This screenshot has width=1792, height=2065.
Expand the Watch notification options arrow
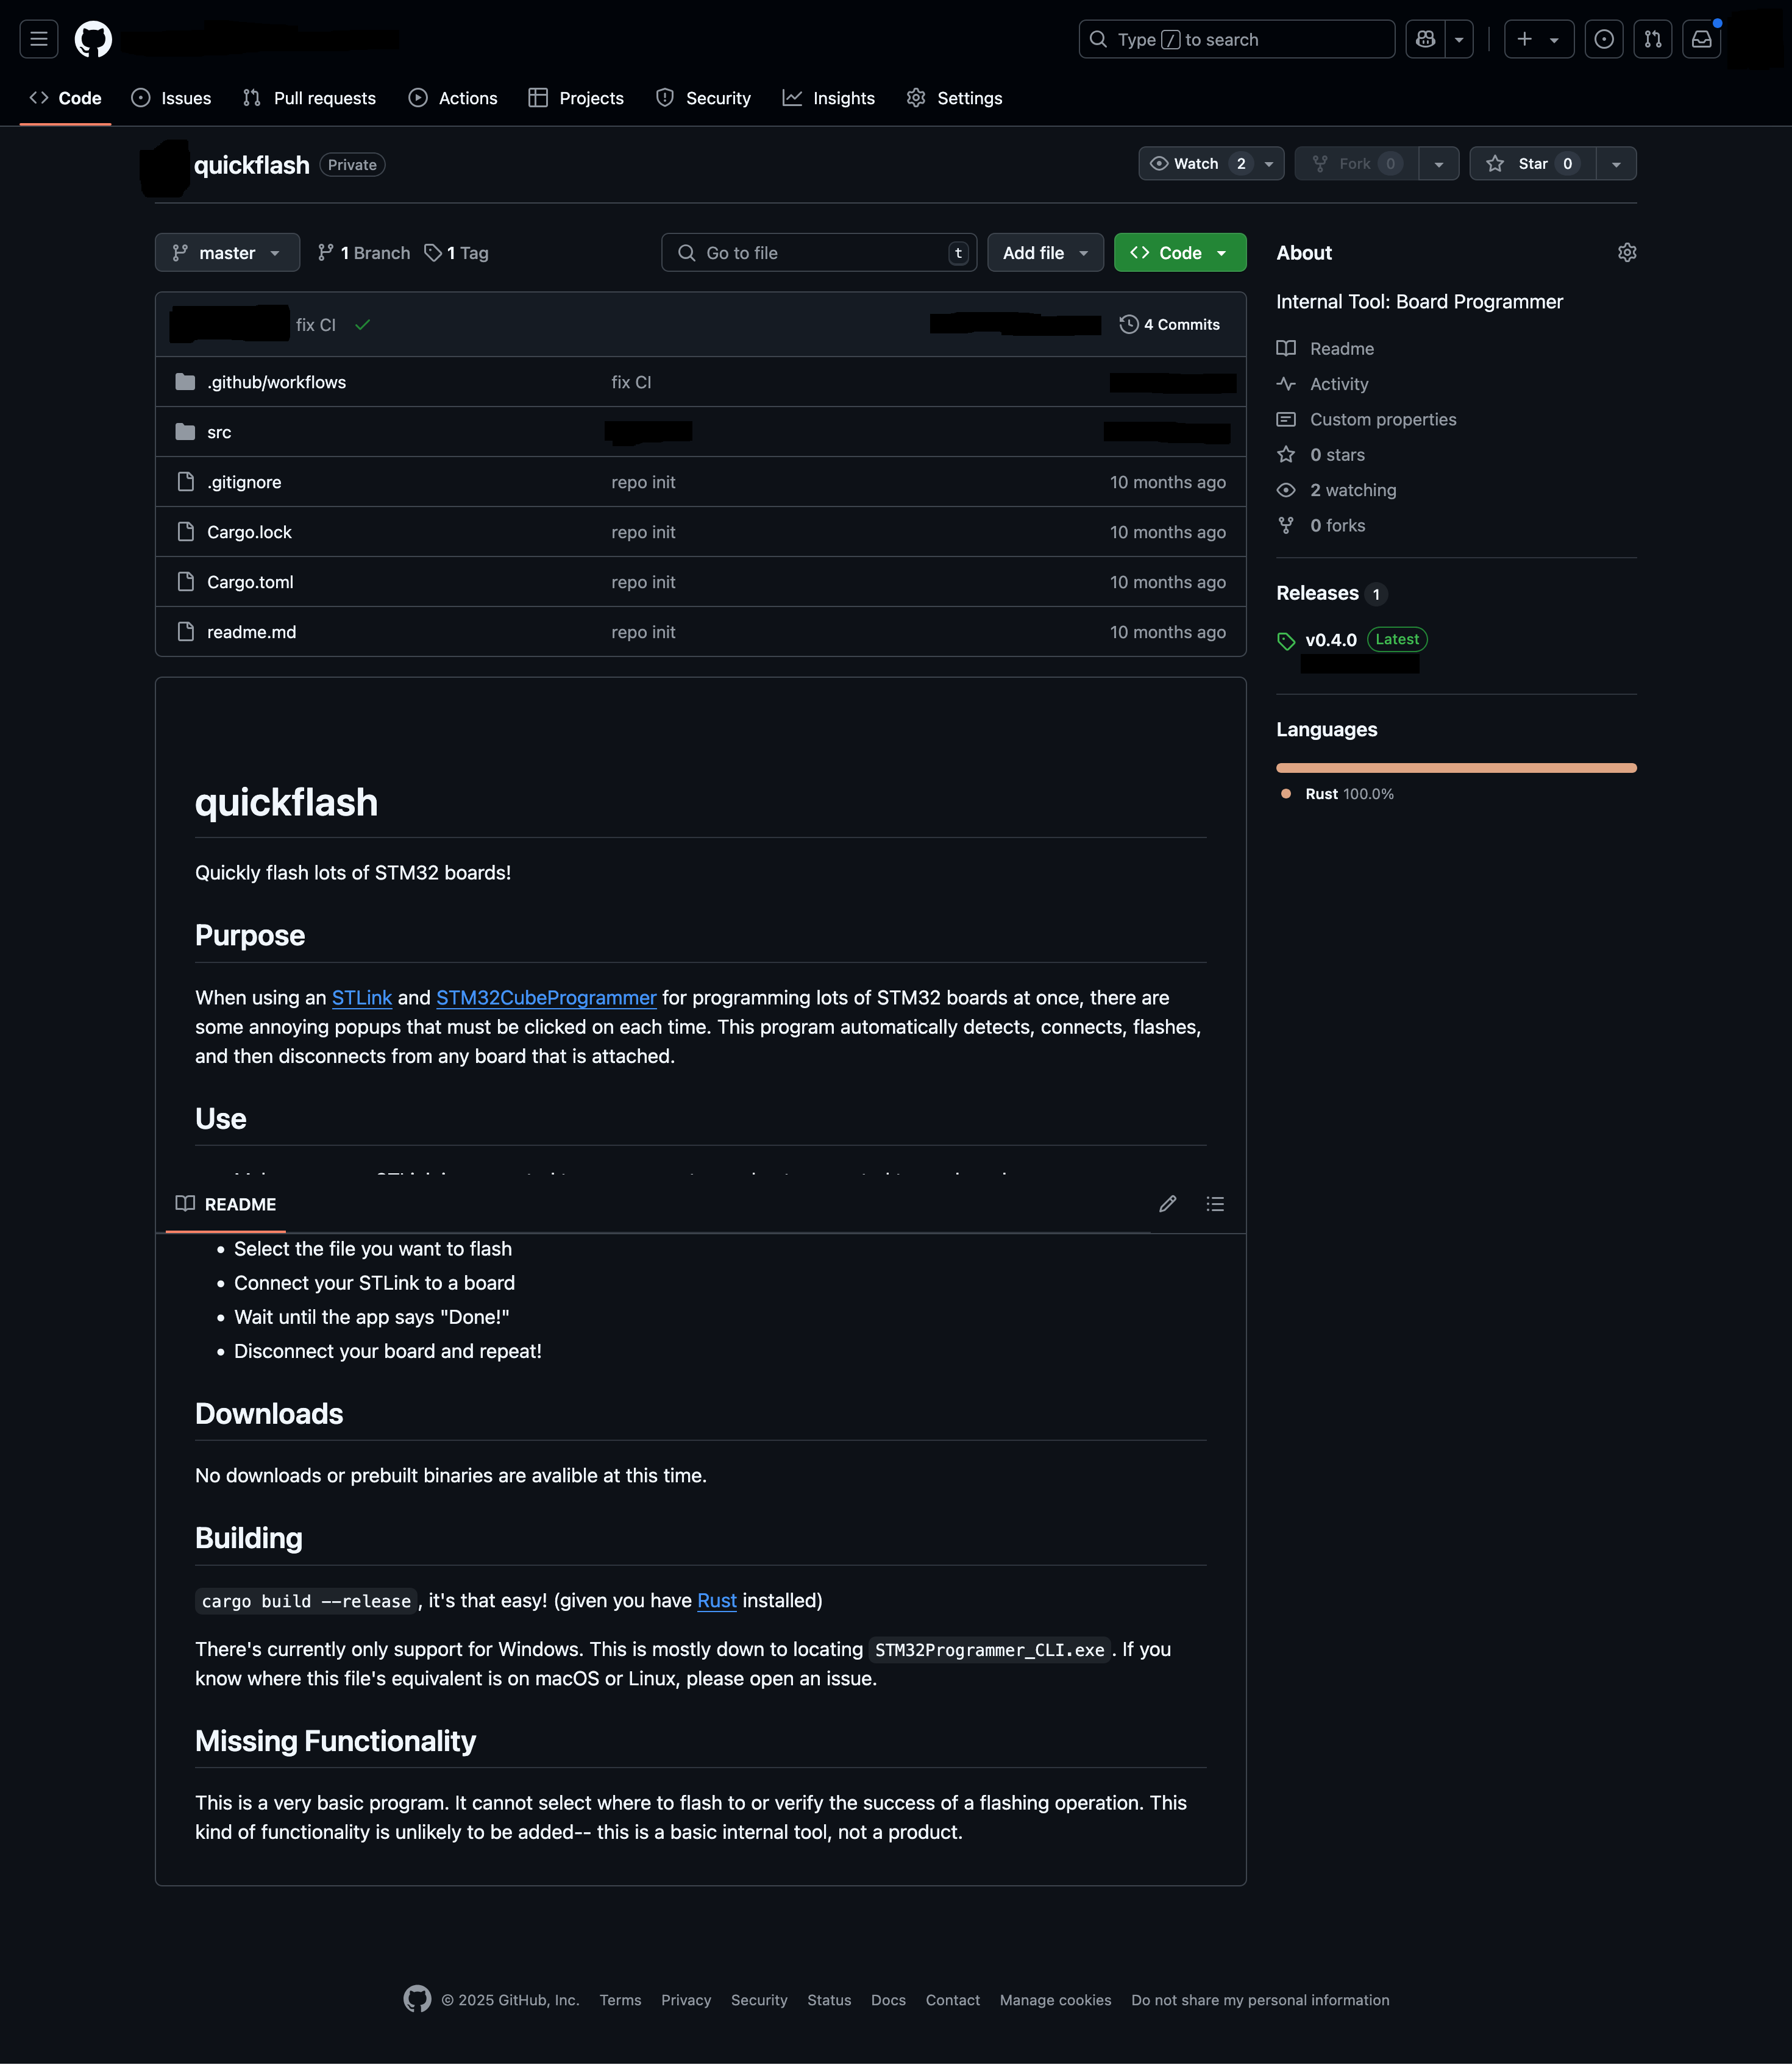1269,164
